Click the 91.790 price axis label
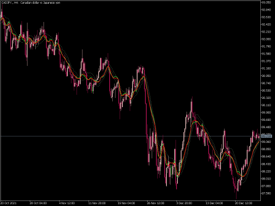275x206 pixels. 266,46
